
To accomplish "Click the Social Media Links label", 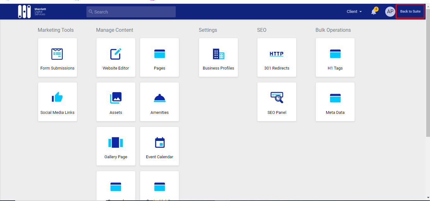I will coord(57,112).
